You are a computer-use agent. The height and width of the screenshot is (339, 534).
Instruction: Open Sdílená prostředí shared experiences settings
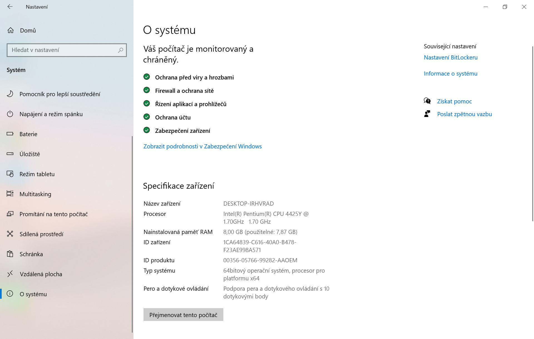pyautogui.click(x=41, y=234)
